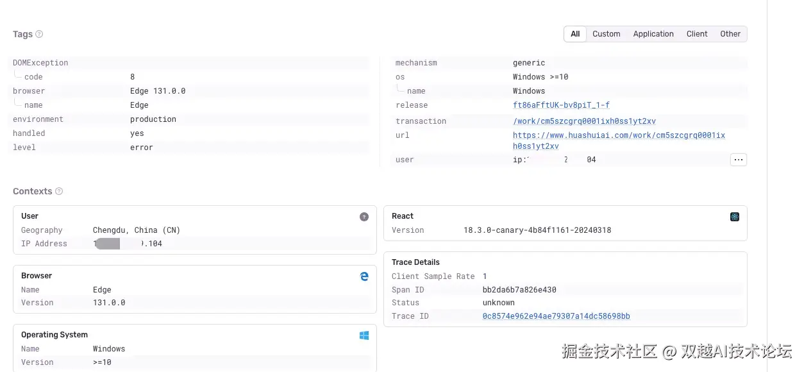Switch on the Application tags filter
This screenshot has height=372, width=804.
click(653, 34)
